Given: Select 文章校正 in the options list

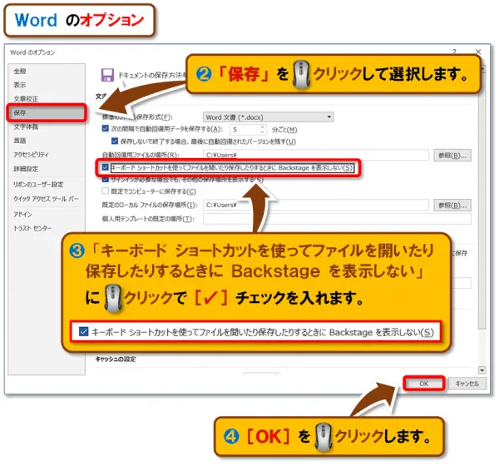Looking at the screenshot, I should [x=26, y=99].
